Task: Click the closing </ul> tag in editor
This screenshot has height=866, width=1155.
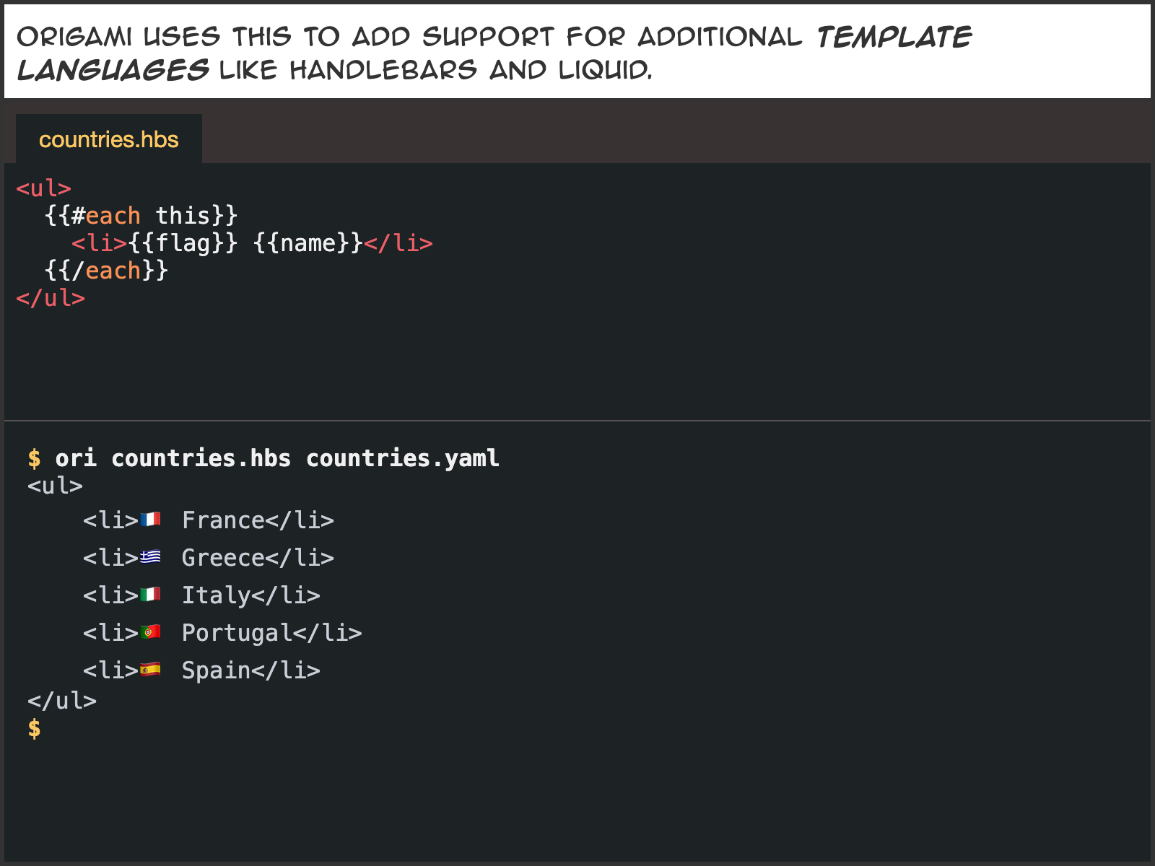Action: click(51, 298)
